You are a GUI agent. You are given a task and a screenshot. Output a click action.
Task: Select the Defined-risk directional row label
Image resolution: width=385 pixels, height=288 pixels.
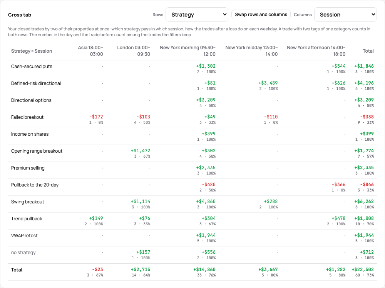pyautogui.click(x=36, y=83)
